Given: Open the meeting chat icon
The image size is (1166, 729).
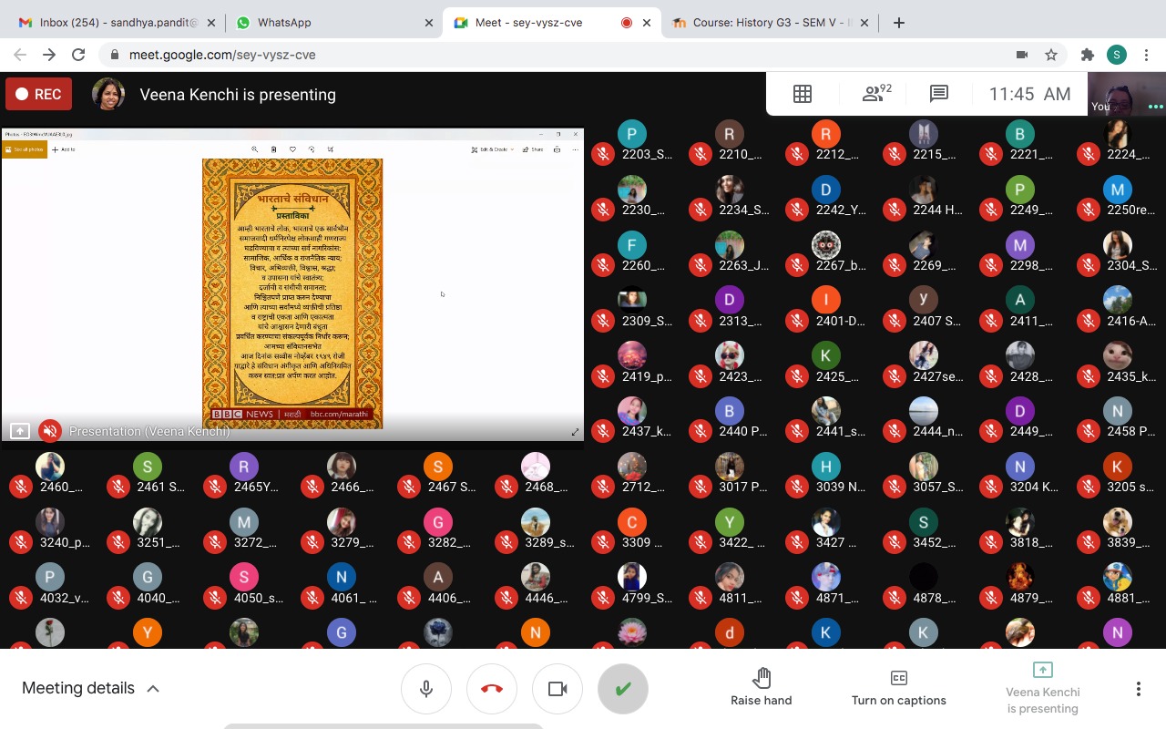Looking at the screenshot, I should point(938,94).
